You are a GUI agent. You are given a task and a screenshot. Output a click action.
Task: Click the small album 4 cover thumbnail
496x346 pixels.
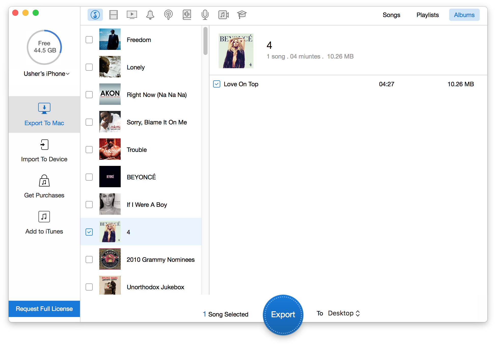[110, 232]
